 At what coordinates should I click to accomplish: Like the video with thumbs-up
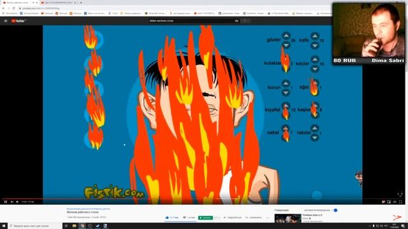(171, 218)
